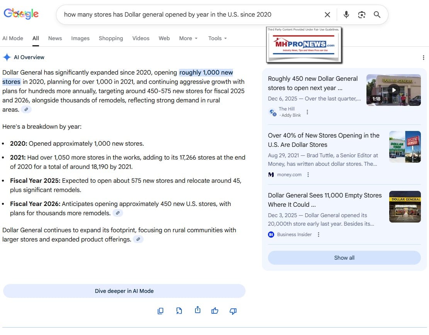Clear the search query with the X icon
The width and height of the screenshot is (429, 335).
click(x=327, y=14)
